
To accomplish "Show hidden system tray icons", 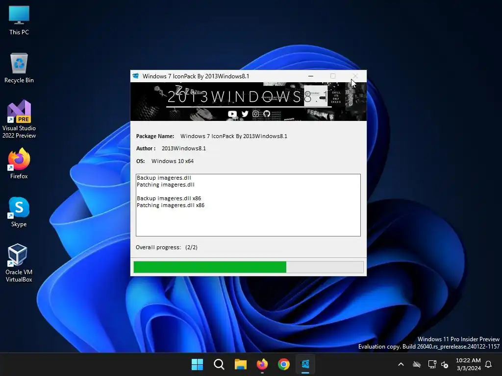I will tap(401, 364).
